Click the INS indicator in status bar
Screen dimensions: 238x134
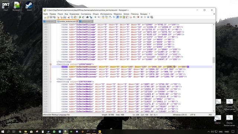coord(210,115)
